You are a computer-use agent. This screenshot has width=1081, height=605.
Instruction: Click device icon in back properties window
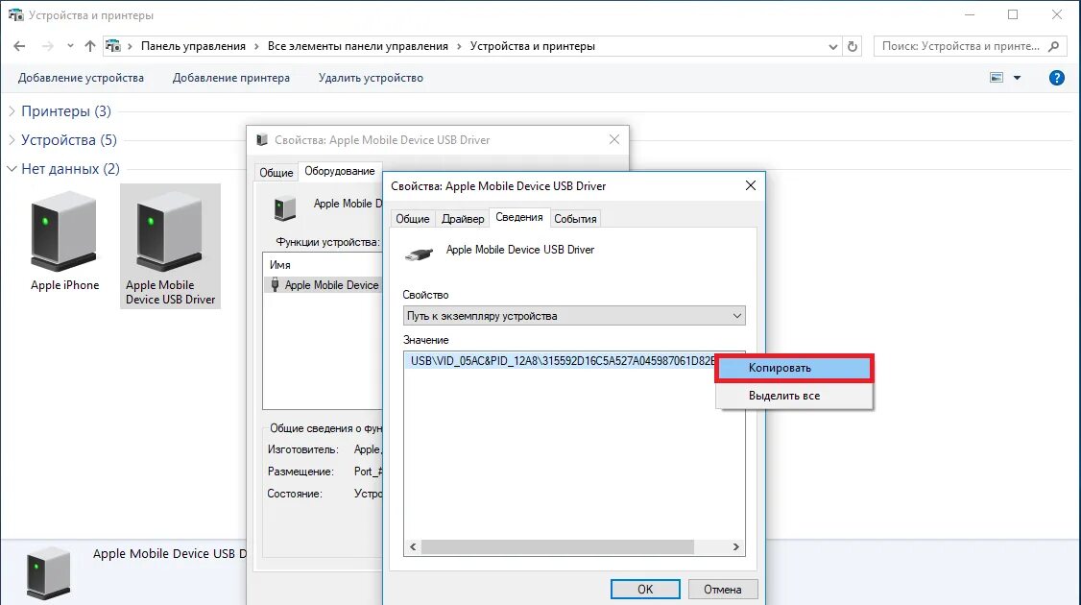click(285, 207)
